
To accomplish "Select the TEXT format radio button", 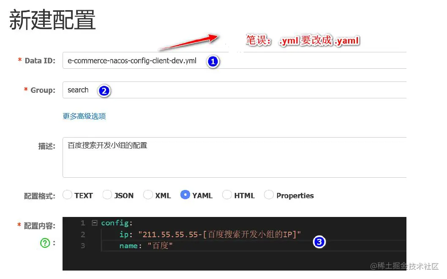I will coord(67,195).
